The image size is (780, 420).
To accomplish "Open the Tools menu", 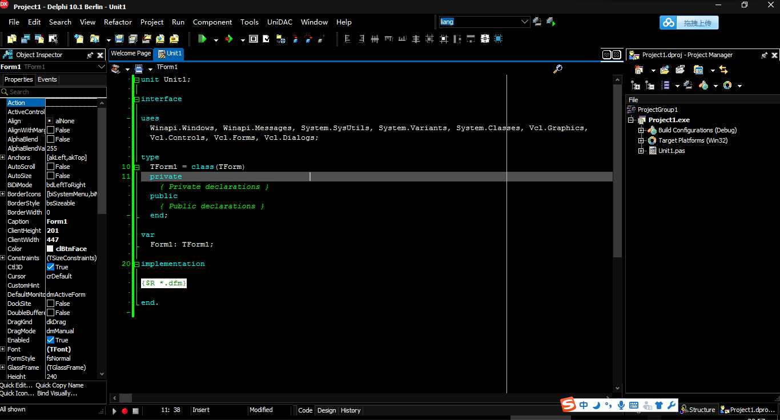I will coord(249,22).
